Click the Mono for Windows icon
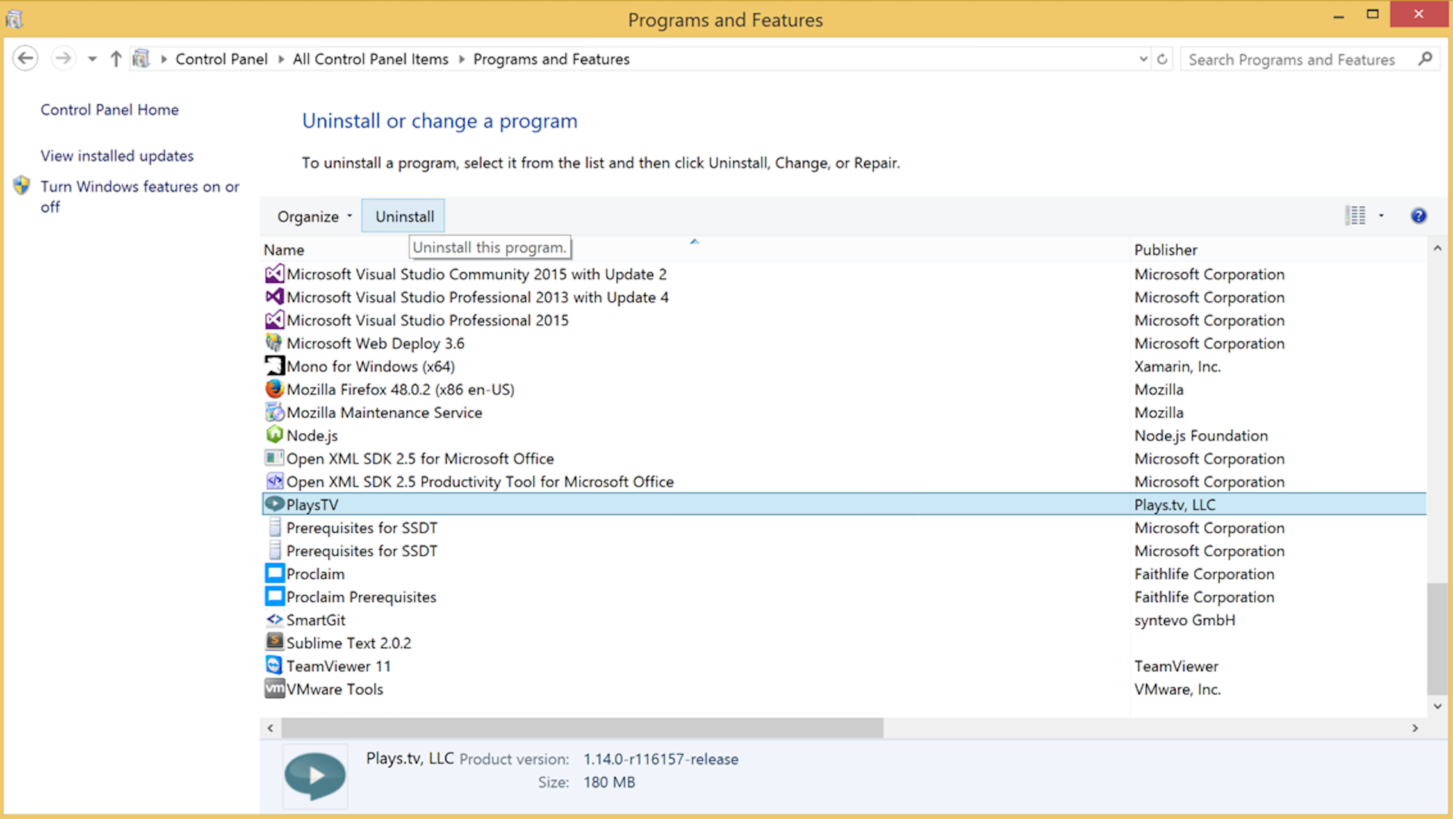The width and height of the screenshot is (1453, 819). point(274,366)
